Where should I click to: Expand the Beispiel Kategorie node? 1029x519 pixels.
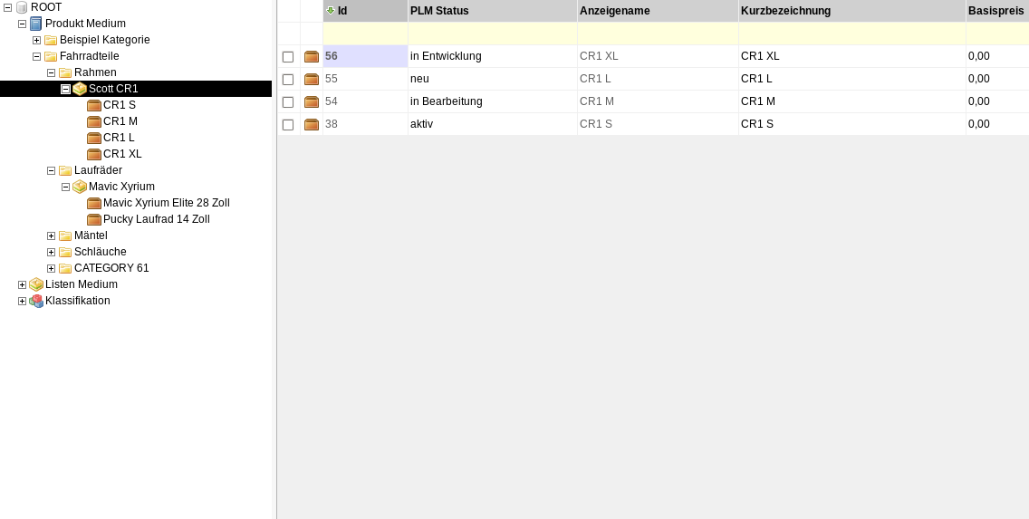tap(36, 40)
